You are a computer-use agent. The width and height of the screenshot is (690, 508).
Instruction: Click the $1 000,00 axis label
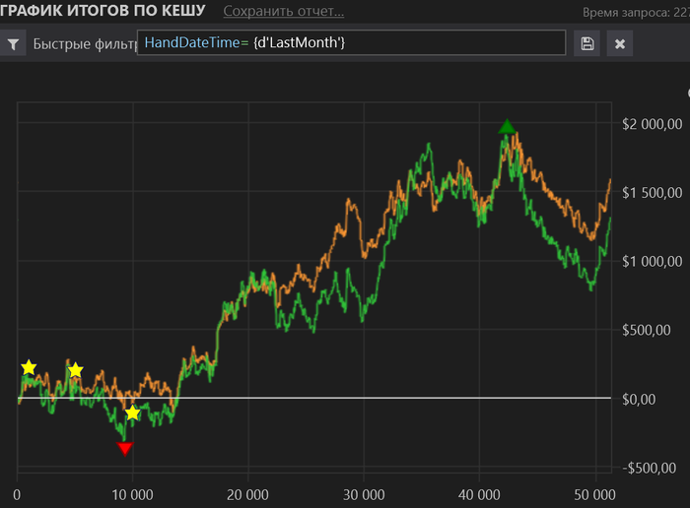[653, 262]
